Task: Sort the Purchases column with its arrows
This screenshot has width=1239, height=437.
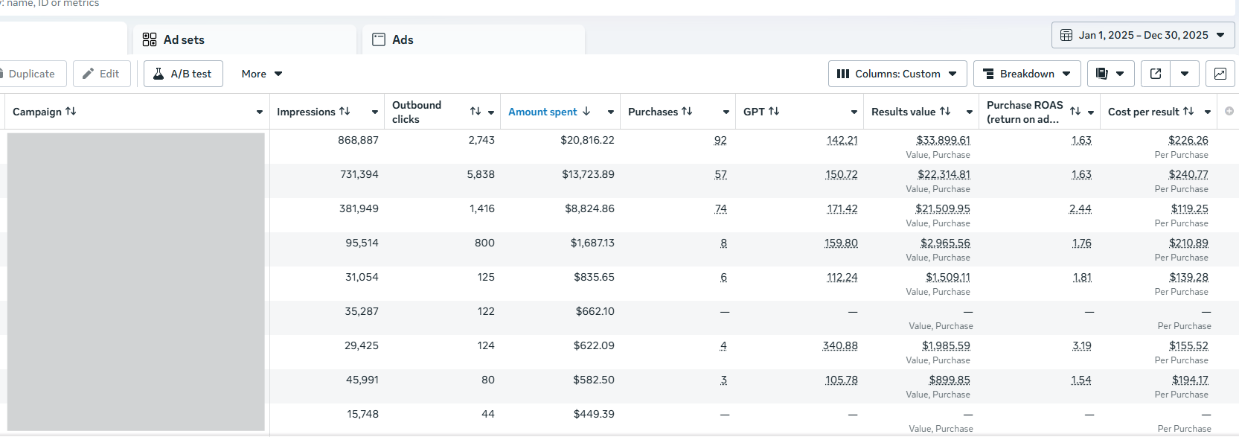Action: pos(687,112)
